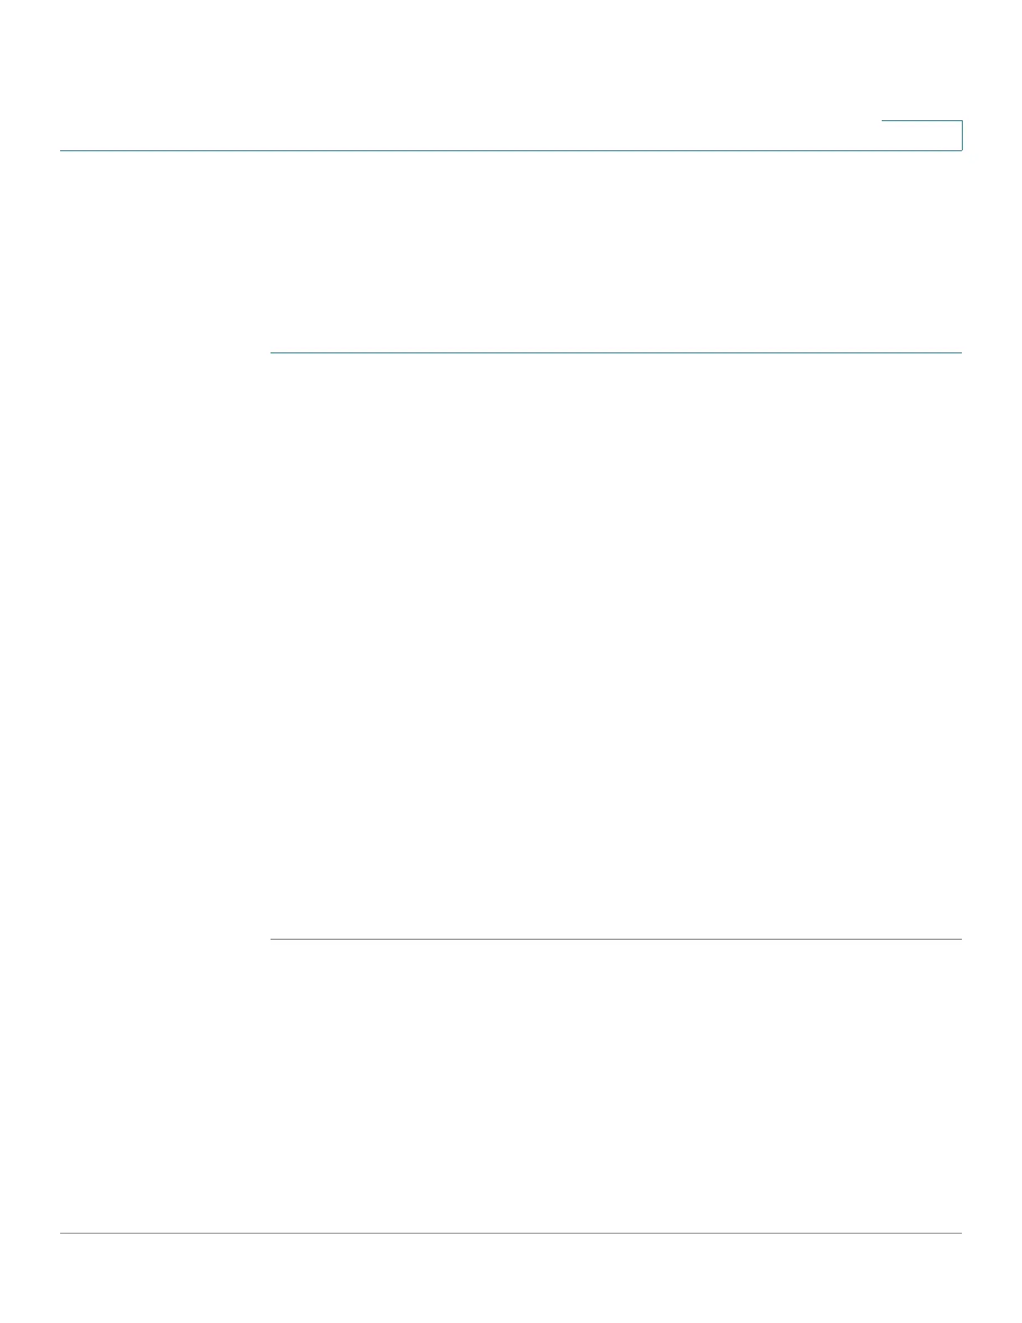The width and height of the screenshot is (1022, 1323).
Task: Click the right end of the footer rule
Action: 959,1234
